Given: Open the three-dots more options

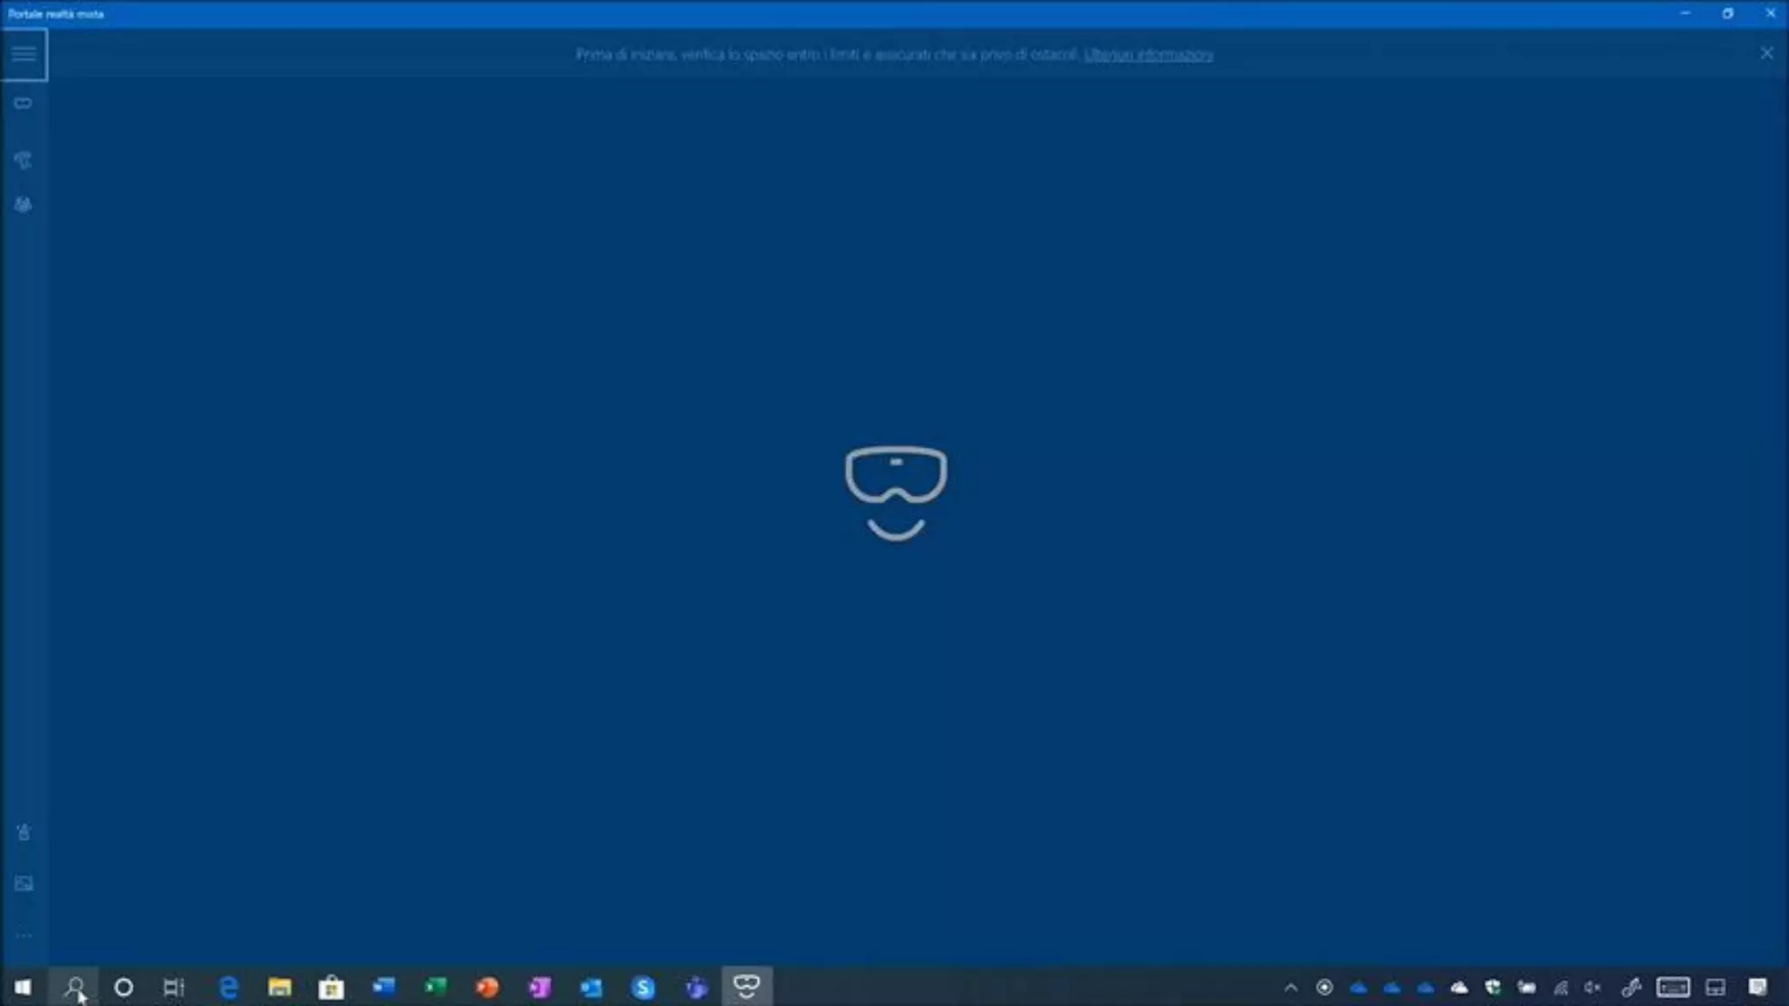Looking at the screenshot, I should [24, 935].
